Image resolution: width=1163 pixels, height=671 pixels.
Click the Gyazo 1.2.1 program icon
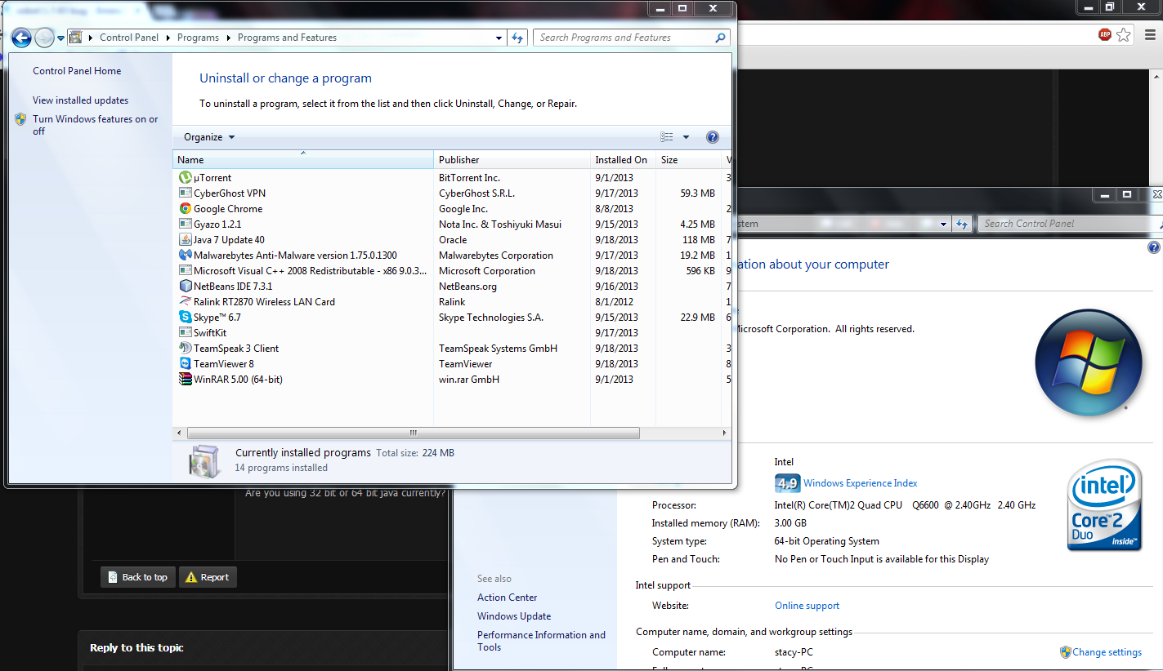[186, 224]
